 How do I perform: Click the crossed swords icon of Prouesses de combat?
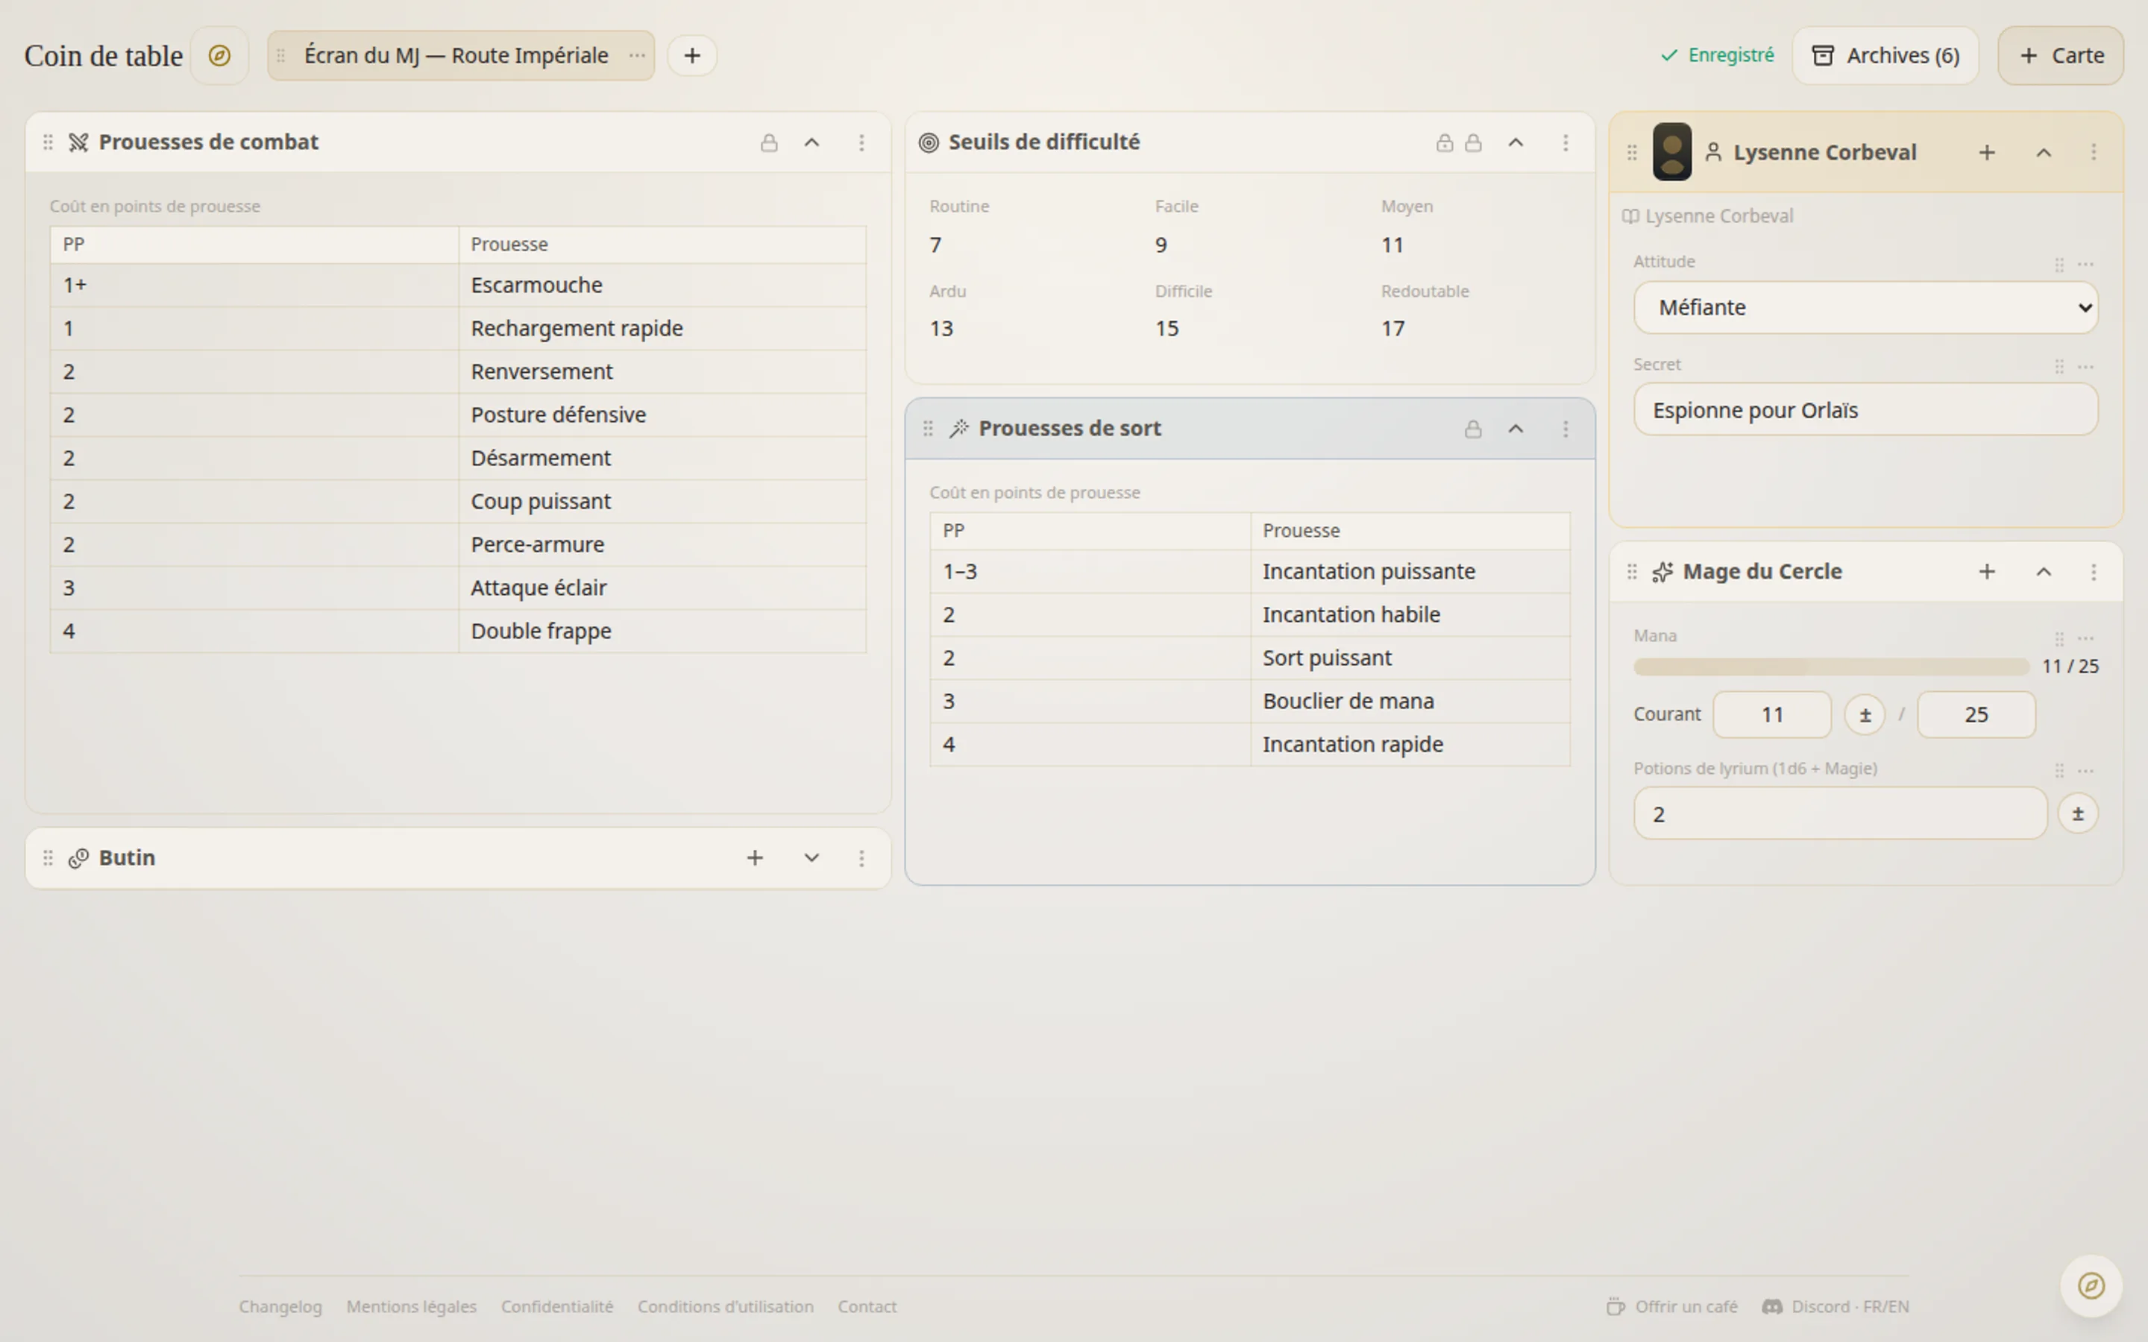(x=78, y=143)
